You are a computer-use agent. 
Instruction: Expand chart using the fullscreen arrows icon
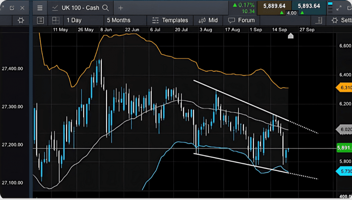(339, 8)
